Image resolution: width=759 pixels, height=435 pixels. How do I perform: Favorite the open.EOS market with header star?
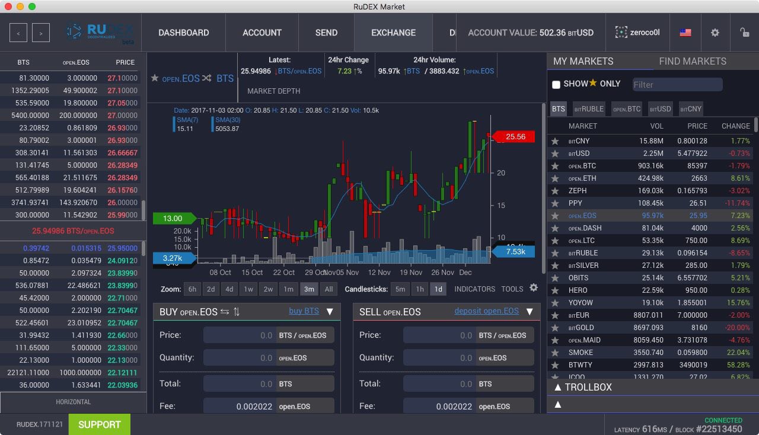tap(155, 78)
